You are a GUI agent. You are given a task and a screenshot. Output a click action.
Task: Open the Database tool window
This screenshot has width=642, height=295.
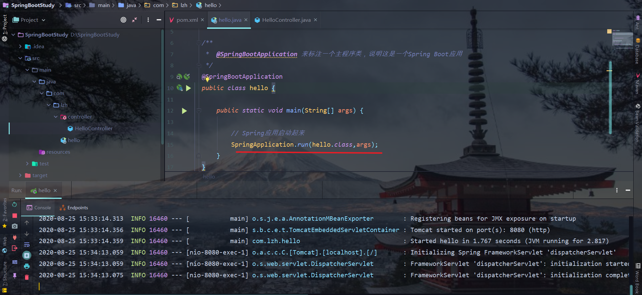pyautogui.click(x=638, y=51)
